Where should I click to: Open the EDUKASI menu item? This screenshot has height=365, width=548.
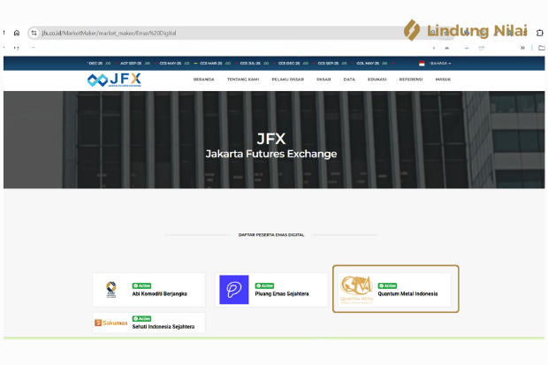coord(377,80)
